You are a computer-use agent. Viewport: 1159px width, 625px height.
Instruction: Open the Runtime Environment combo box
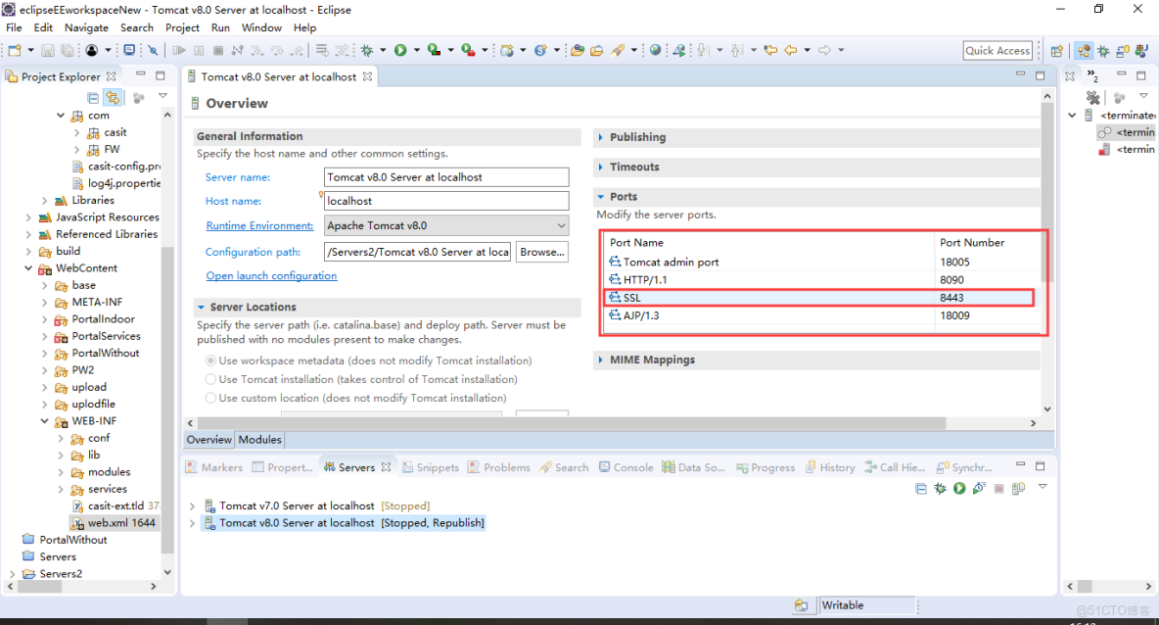(x=446, y=225)
